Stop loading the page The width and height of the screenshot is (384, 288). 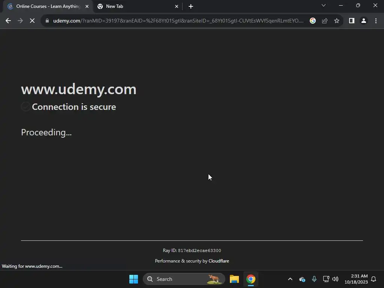point(32,21)
